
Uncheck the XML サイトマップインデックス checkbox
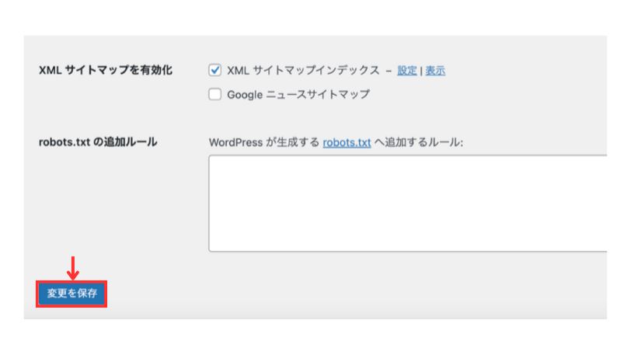point(215,71)
